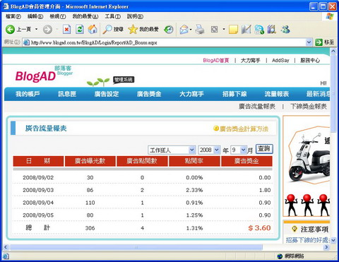The height and width of the screenshot is (262, 339).
Task: Open the 檔案 menu
Action: point(13,16)
